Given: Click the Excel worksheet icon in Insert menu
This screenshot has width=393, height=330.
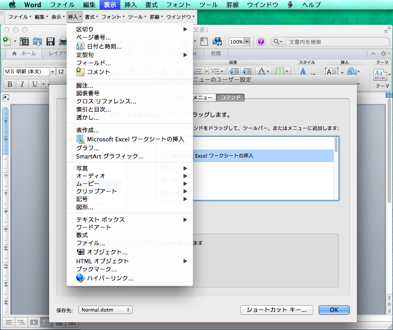Looking at the screenshot, I should tap(81, 139).
